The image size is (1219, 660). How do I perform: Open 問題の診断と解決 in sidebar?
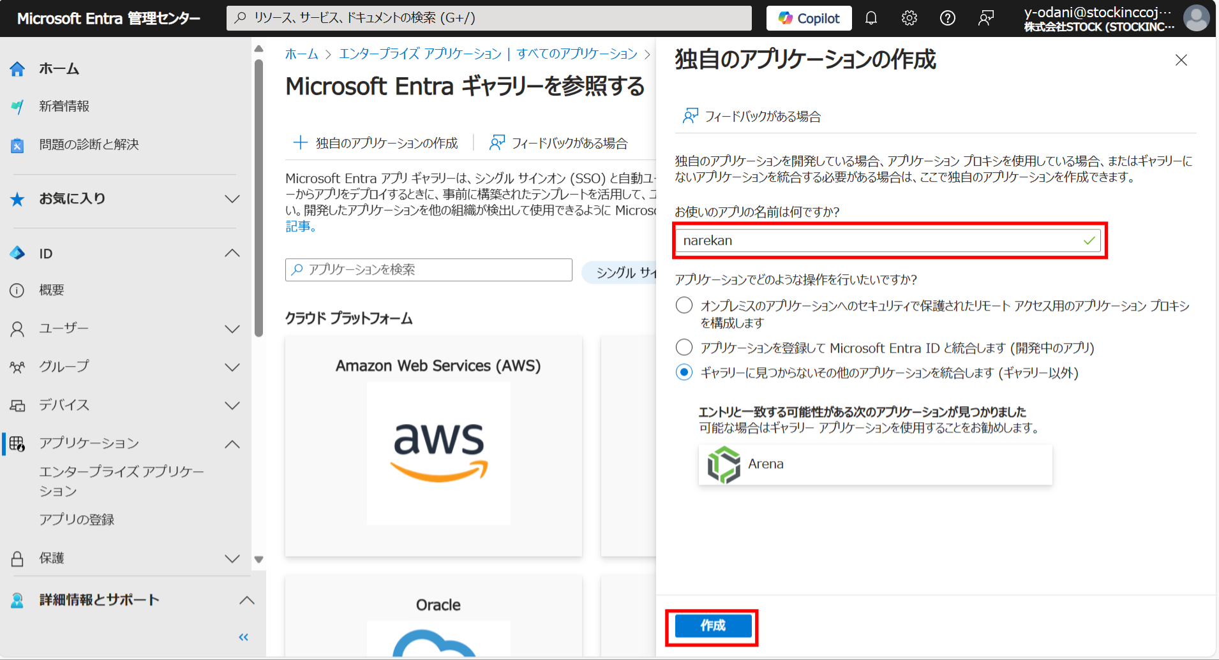[89, 145]
